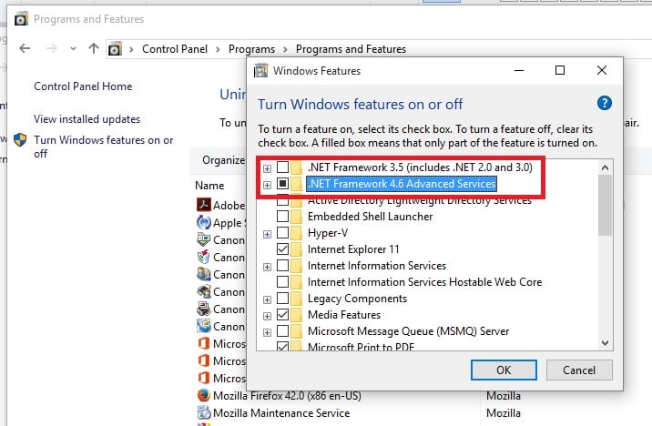
Task: Click Windows Features help question mark
Action: click(604, 103)
